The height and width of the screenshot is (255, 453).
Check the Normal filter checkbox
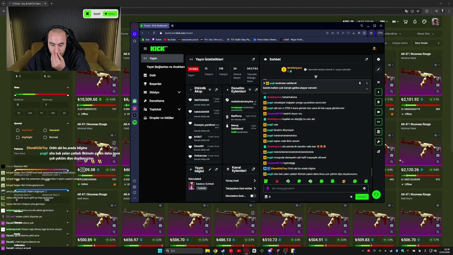tap(45, 137)
